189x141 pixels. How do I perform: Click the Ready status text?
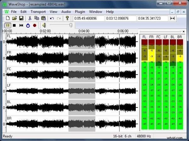[8, 136]
